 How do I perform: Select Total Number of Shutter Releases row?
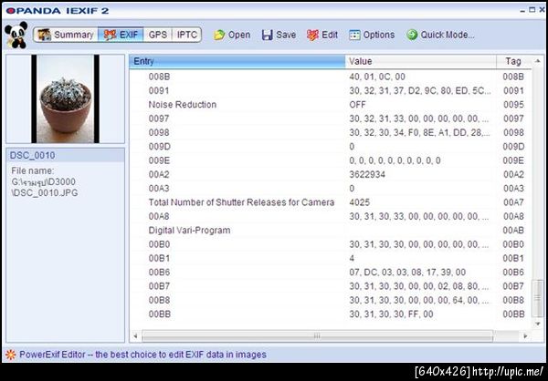coord(241,201)
